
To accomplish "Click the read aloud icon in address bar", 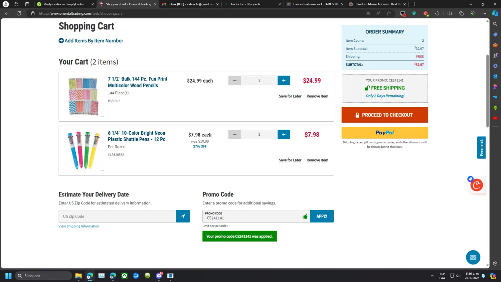I will tap(378, 13).
